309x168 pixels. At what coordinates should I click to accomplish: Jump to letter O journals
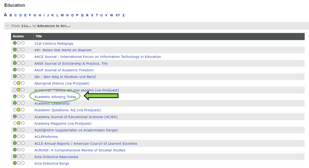(x=73, y=15)
